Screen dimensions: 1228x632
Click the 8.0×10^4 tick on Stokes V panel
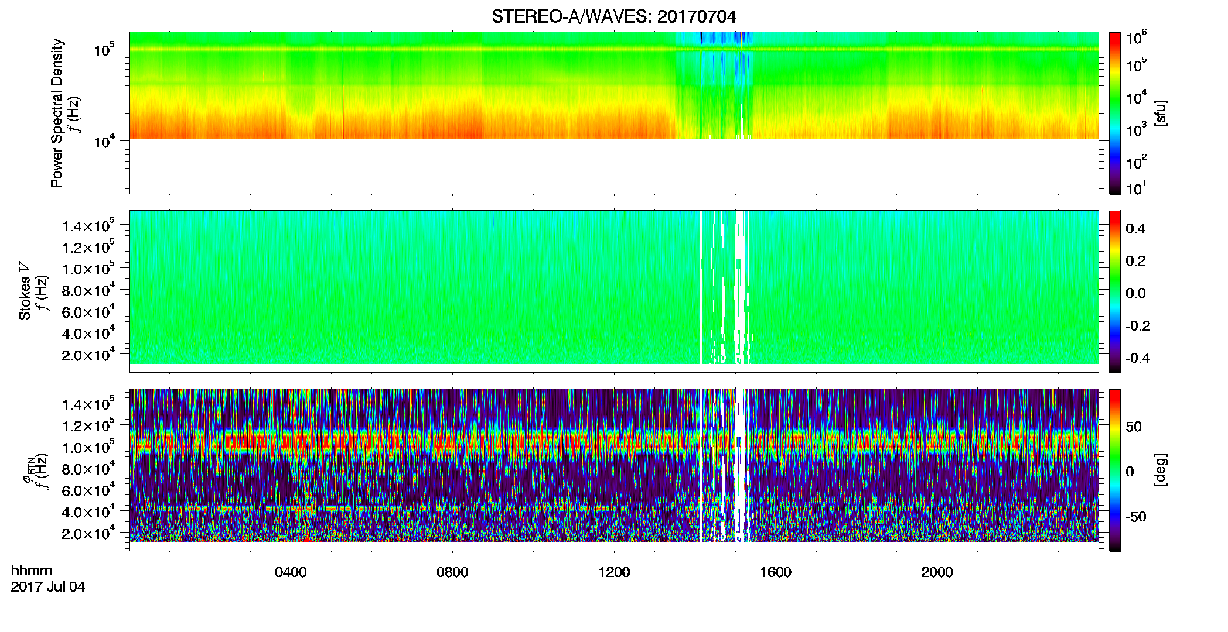point(88,290)
